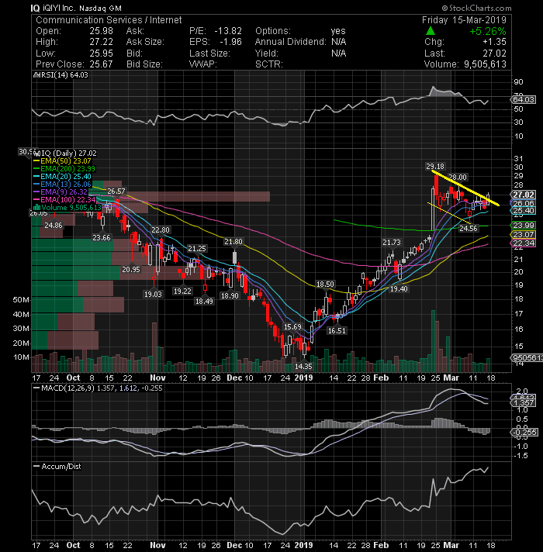Click the Low value 25.95
543x552 pixels.
[101, 53]
